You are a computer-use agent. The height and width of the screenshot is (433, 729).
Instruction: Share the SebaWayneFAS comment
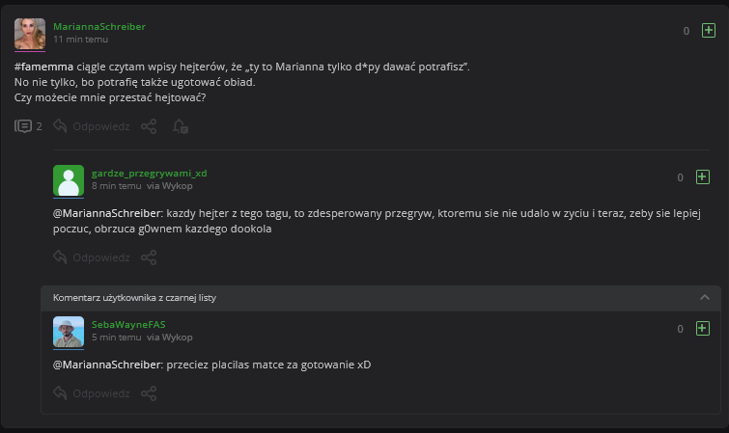[149, 393]
